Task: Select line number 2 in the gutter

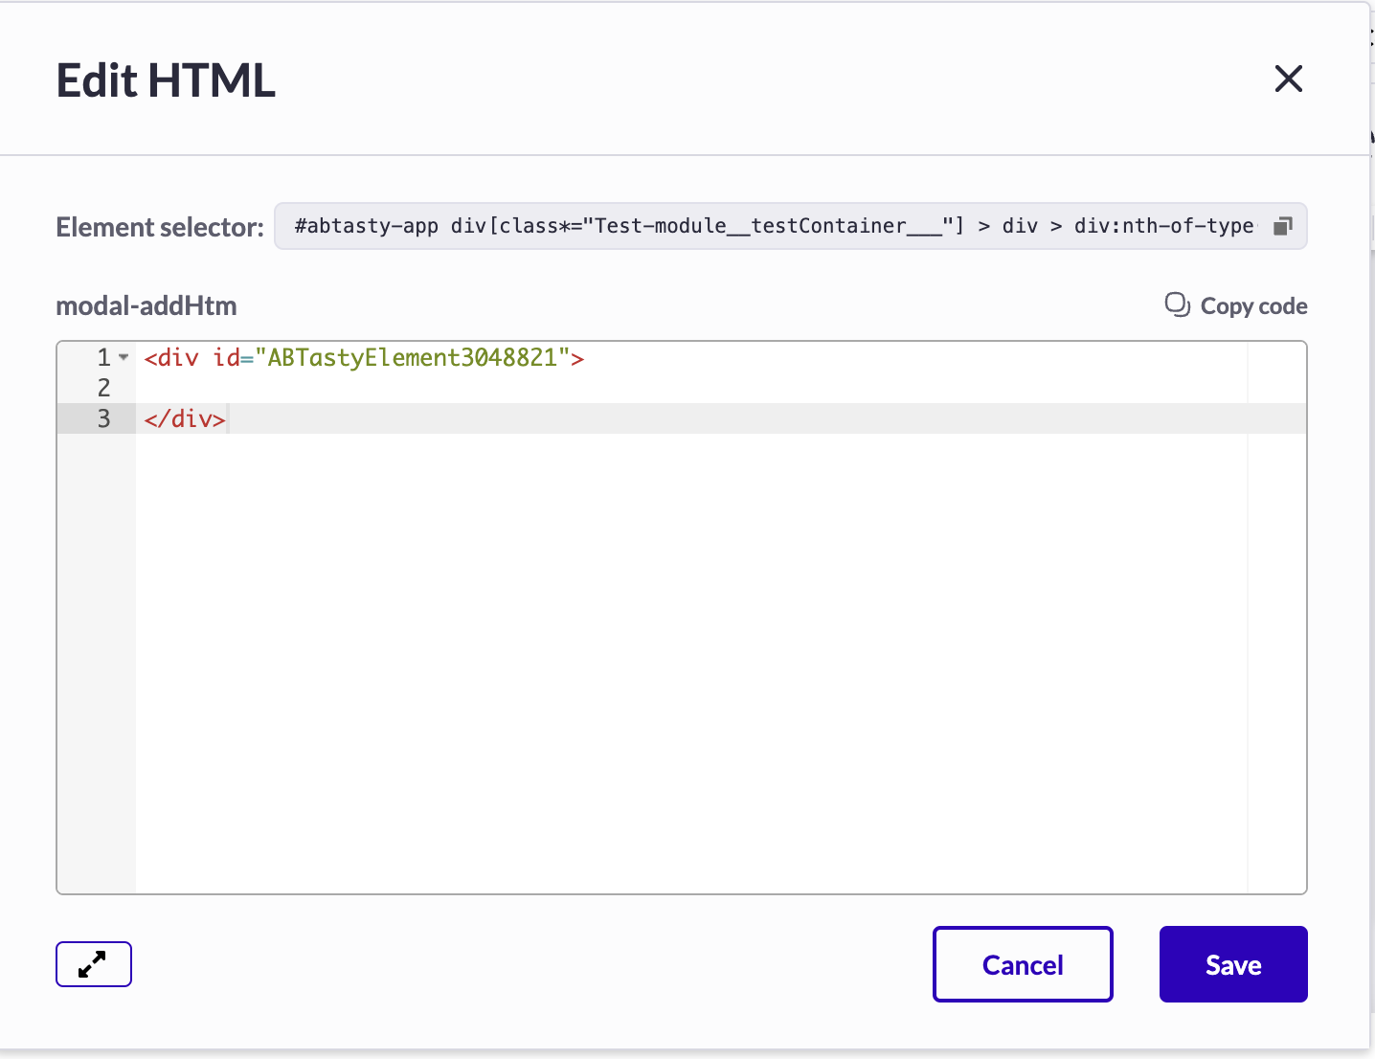Action: click(x=103, y=388)
